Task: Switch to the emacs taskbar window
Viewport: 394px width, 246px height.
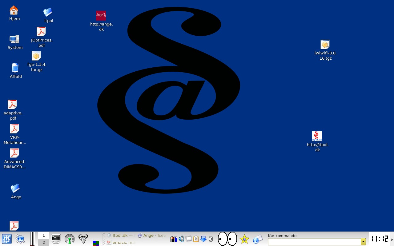Action: pyautogui.click(x=120, y=242)
